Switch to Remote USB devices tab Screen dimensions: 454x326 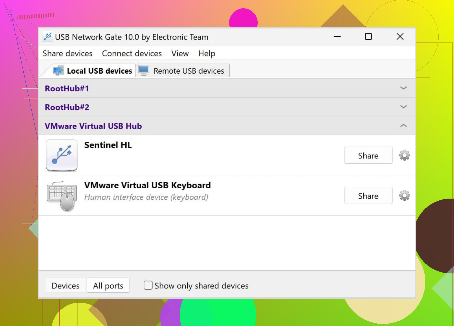coord(183,71)
